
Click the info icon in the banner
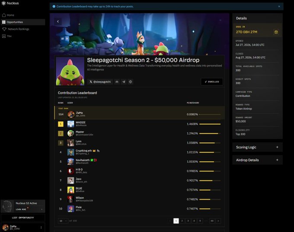click(54, 6)
